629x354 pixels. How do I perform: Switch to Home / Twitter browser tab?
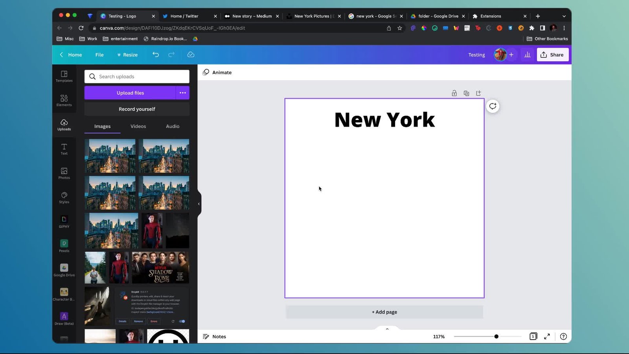coord(189,16)
